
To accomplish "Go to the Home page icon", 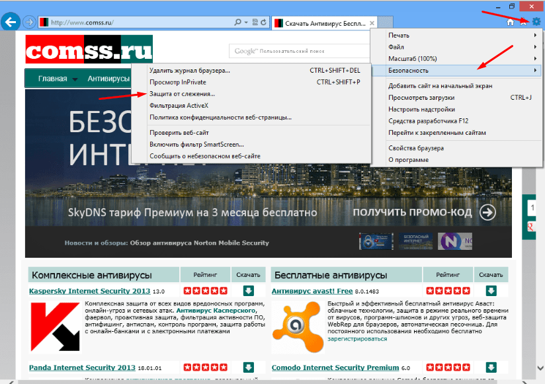I will point(510,22).
